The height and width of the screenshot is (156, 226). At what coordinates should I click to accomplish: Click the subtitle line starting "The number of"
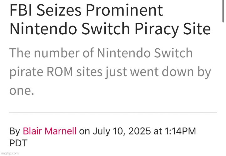click(x=101, y=53)
